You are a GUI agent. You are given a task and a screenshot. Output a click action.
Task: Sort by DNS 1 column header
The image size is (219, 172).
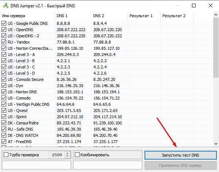[73, 16]
